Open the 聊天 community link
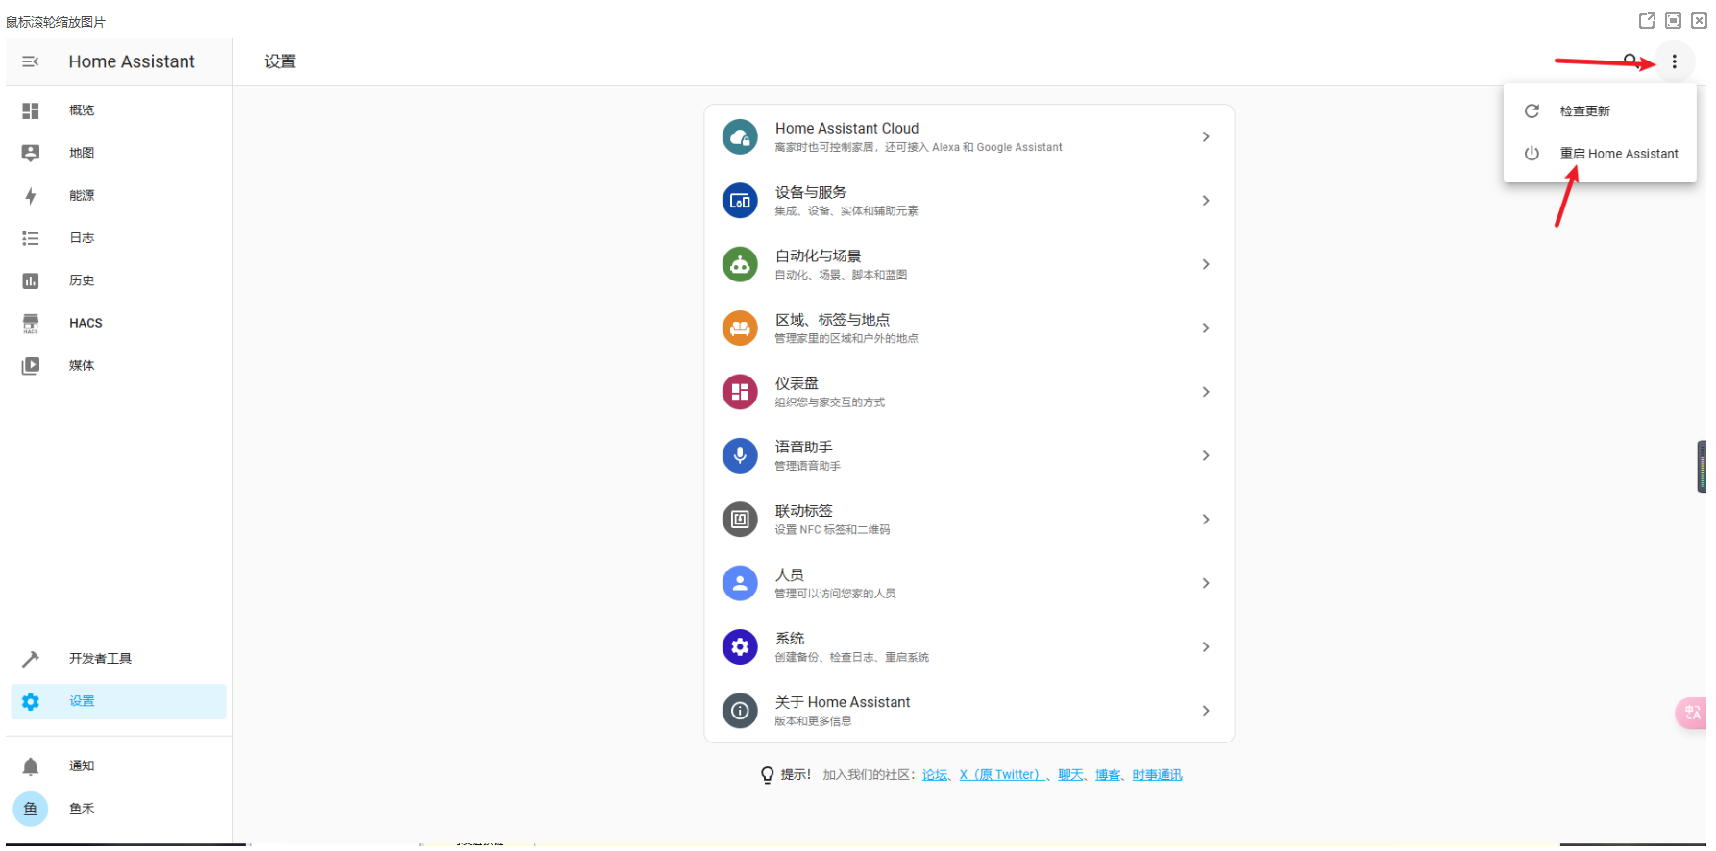The width and height of the screenshot is (1716, 851). click(x=1070, y=775)
